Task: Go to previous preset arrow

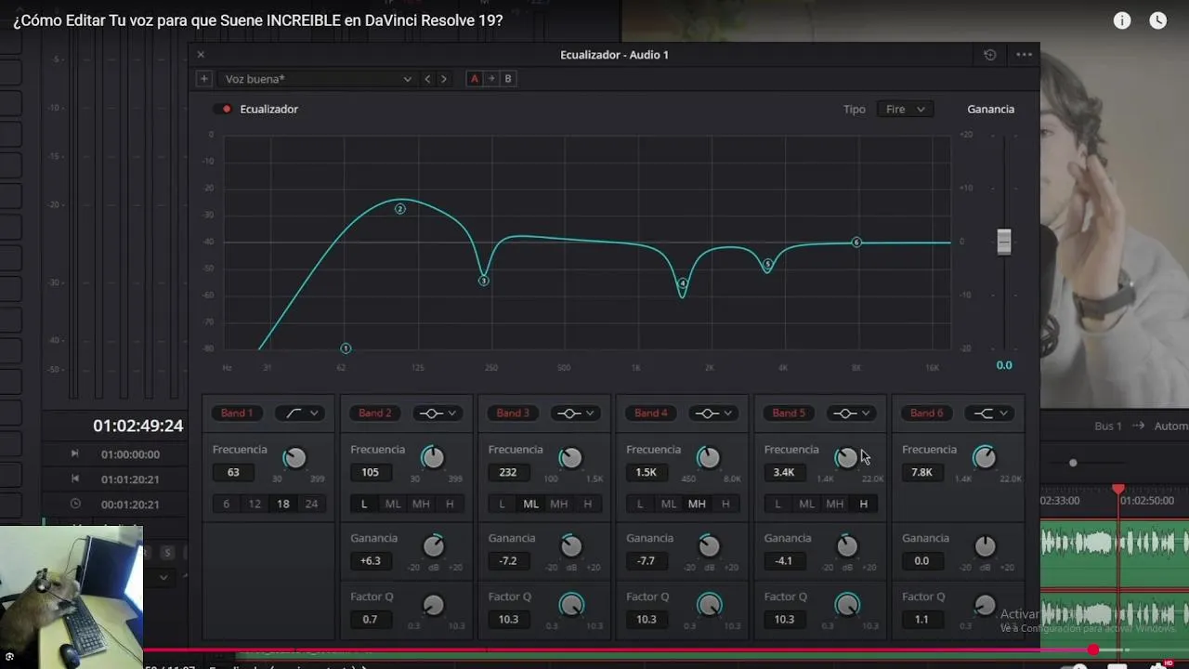Action: (x=427, y=79)
